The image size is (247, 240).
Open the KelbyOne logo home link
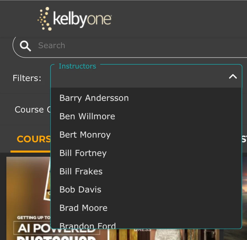tap(75, 19)
